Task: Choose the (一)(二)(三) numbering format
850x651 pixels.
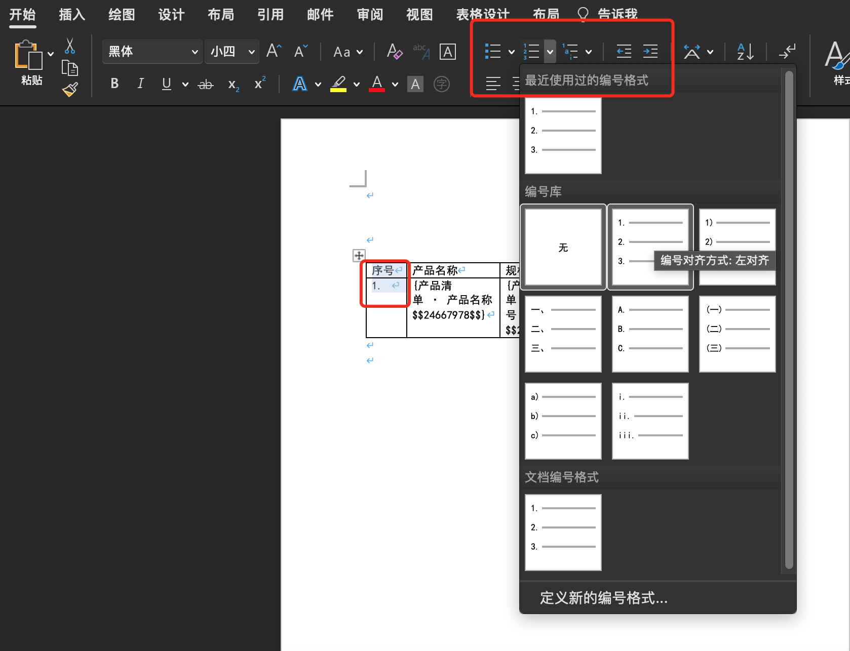Action: tap(738, 334)
